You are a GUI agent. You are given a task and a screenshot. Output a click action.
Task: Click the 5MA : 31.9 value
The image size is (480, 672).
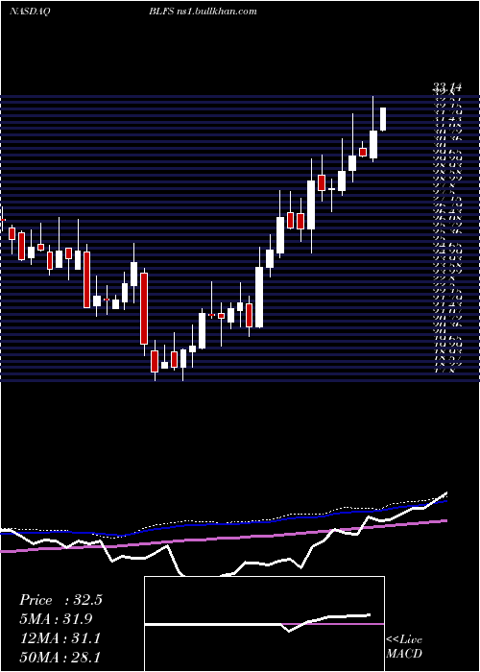pos(56,619)
